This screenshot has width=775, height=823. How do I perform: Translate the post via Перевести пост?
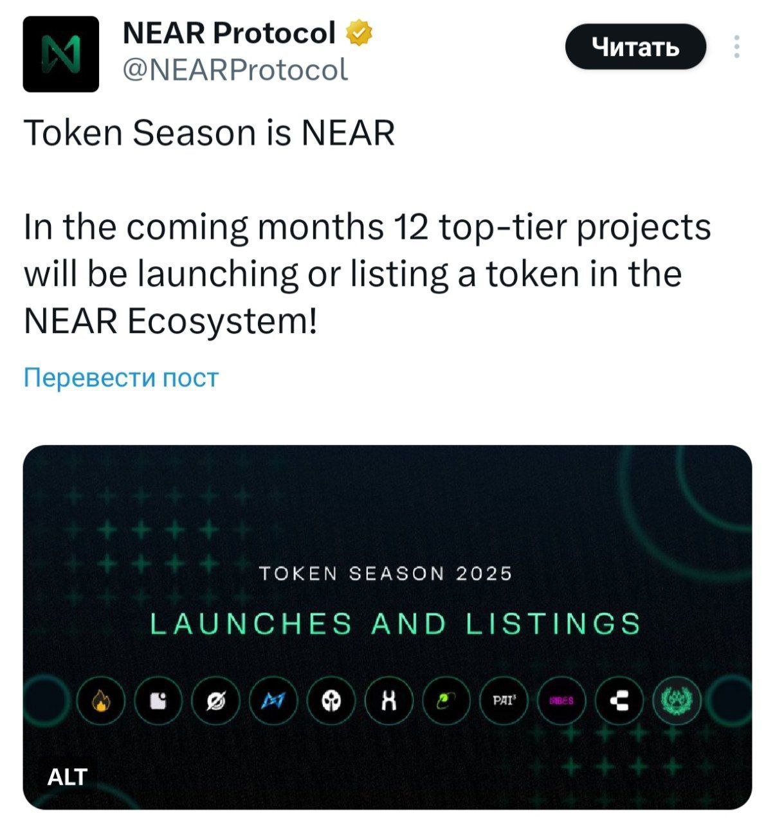[121, 377]
